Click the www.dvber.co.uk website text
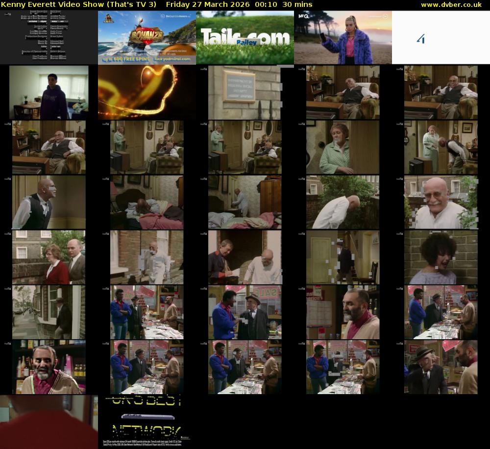490x449 pixels. click(x=451, y=4)
